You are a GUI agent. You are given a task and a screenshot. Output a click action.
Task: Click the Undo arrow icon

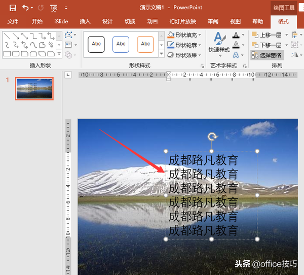25,8
